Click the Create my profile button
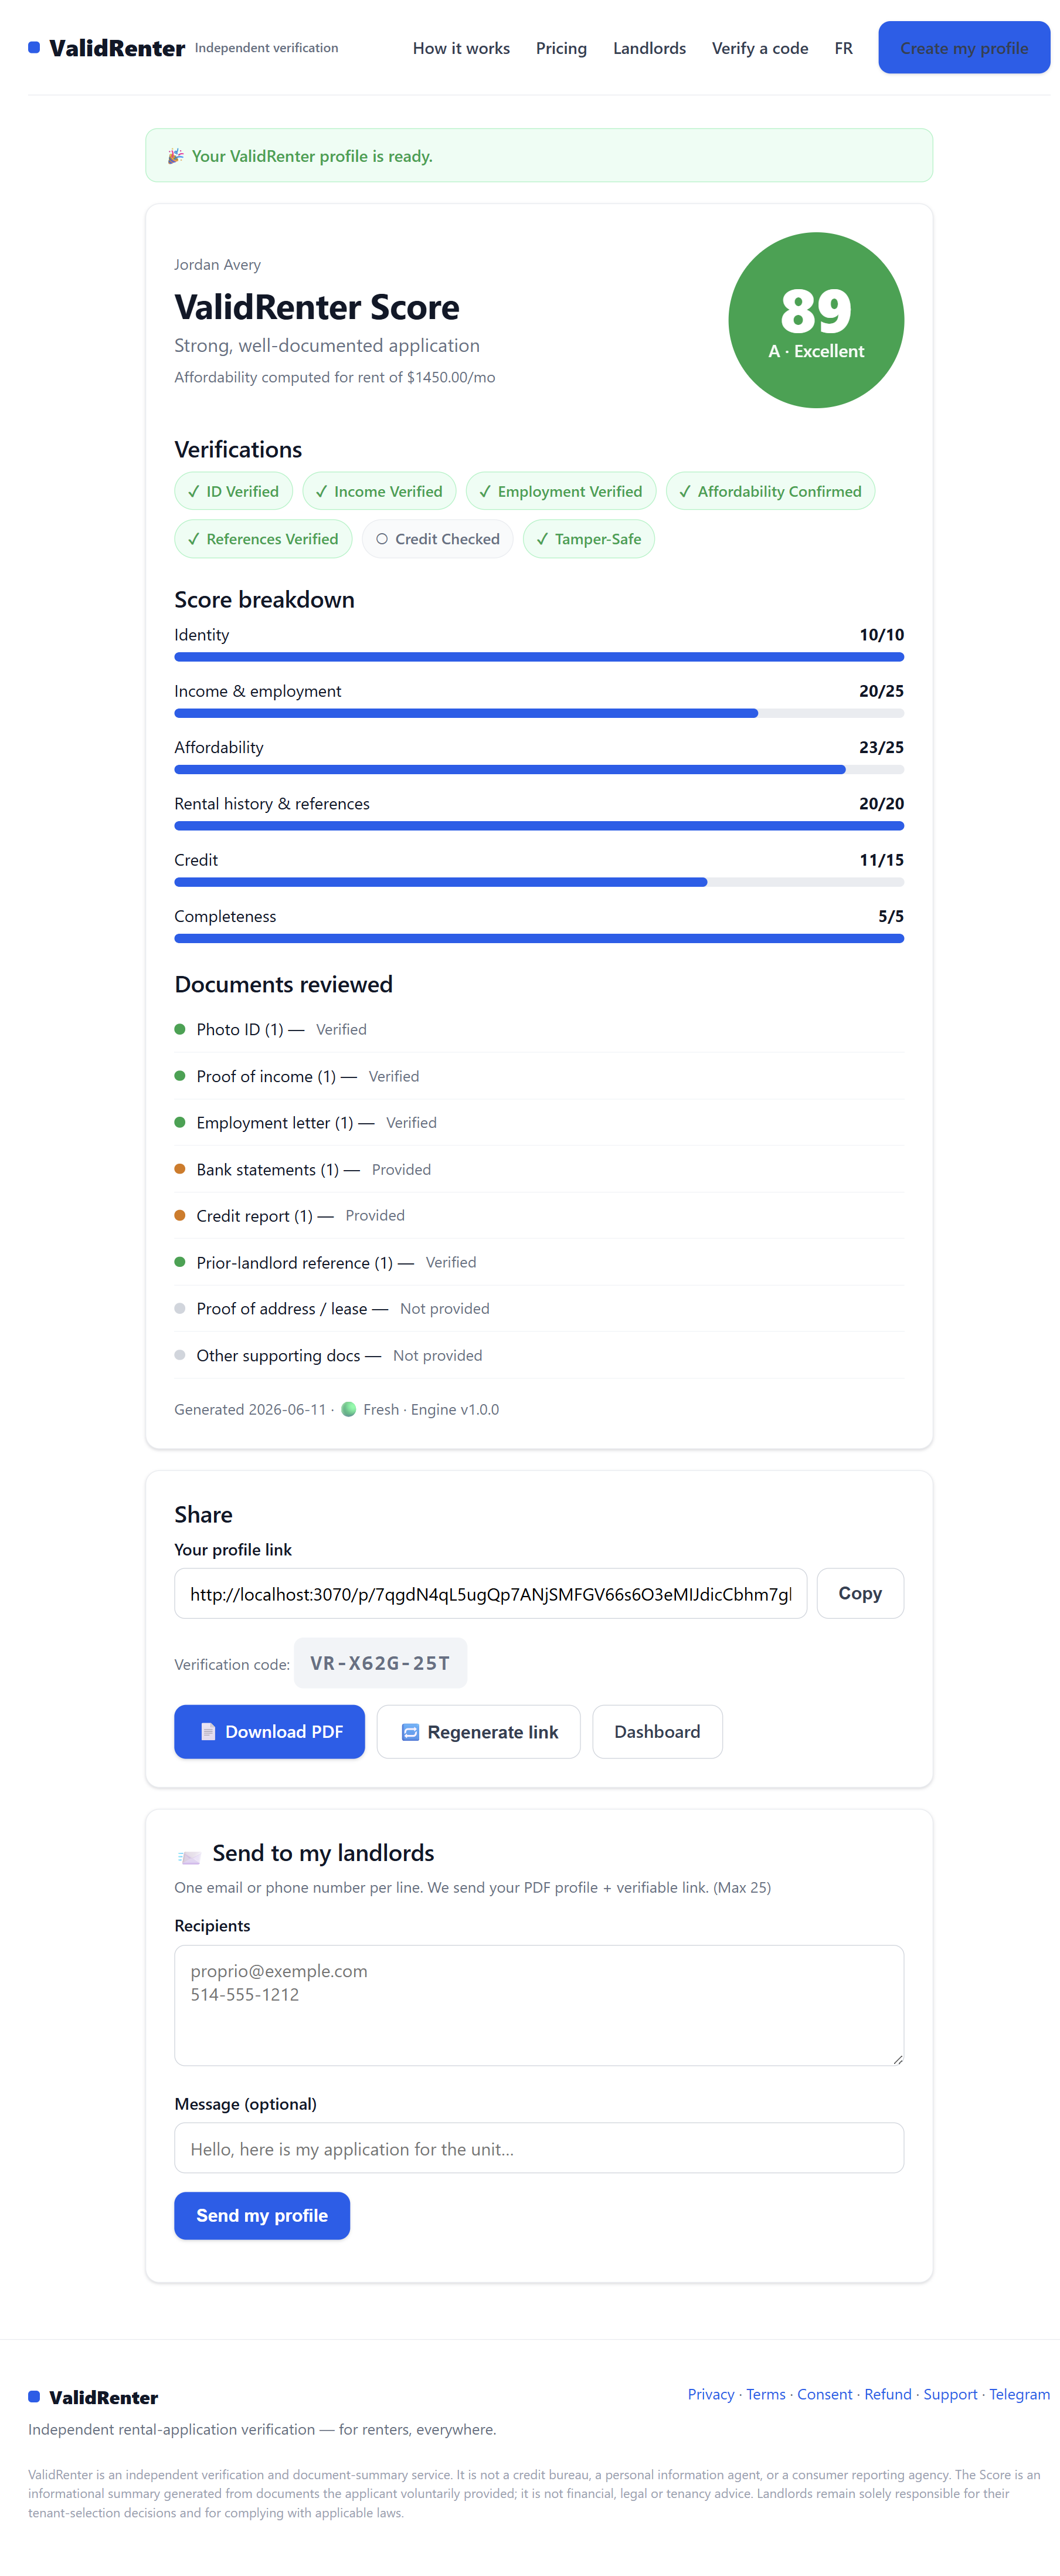The height and width of the screenshot is (2576, 1060). tap(964, 47)
